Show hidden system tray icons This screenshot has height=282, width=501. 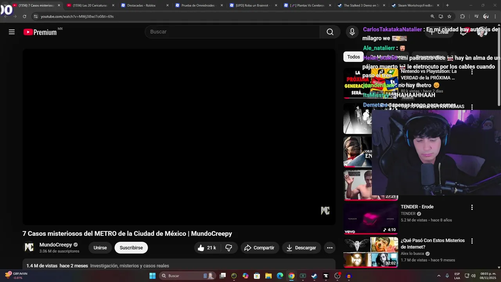pos(438,276)
